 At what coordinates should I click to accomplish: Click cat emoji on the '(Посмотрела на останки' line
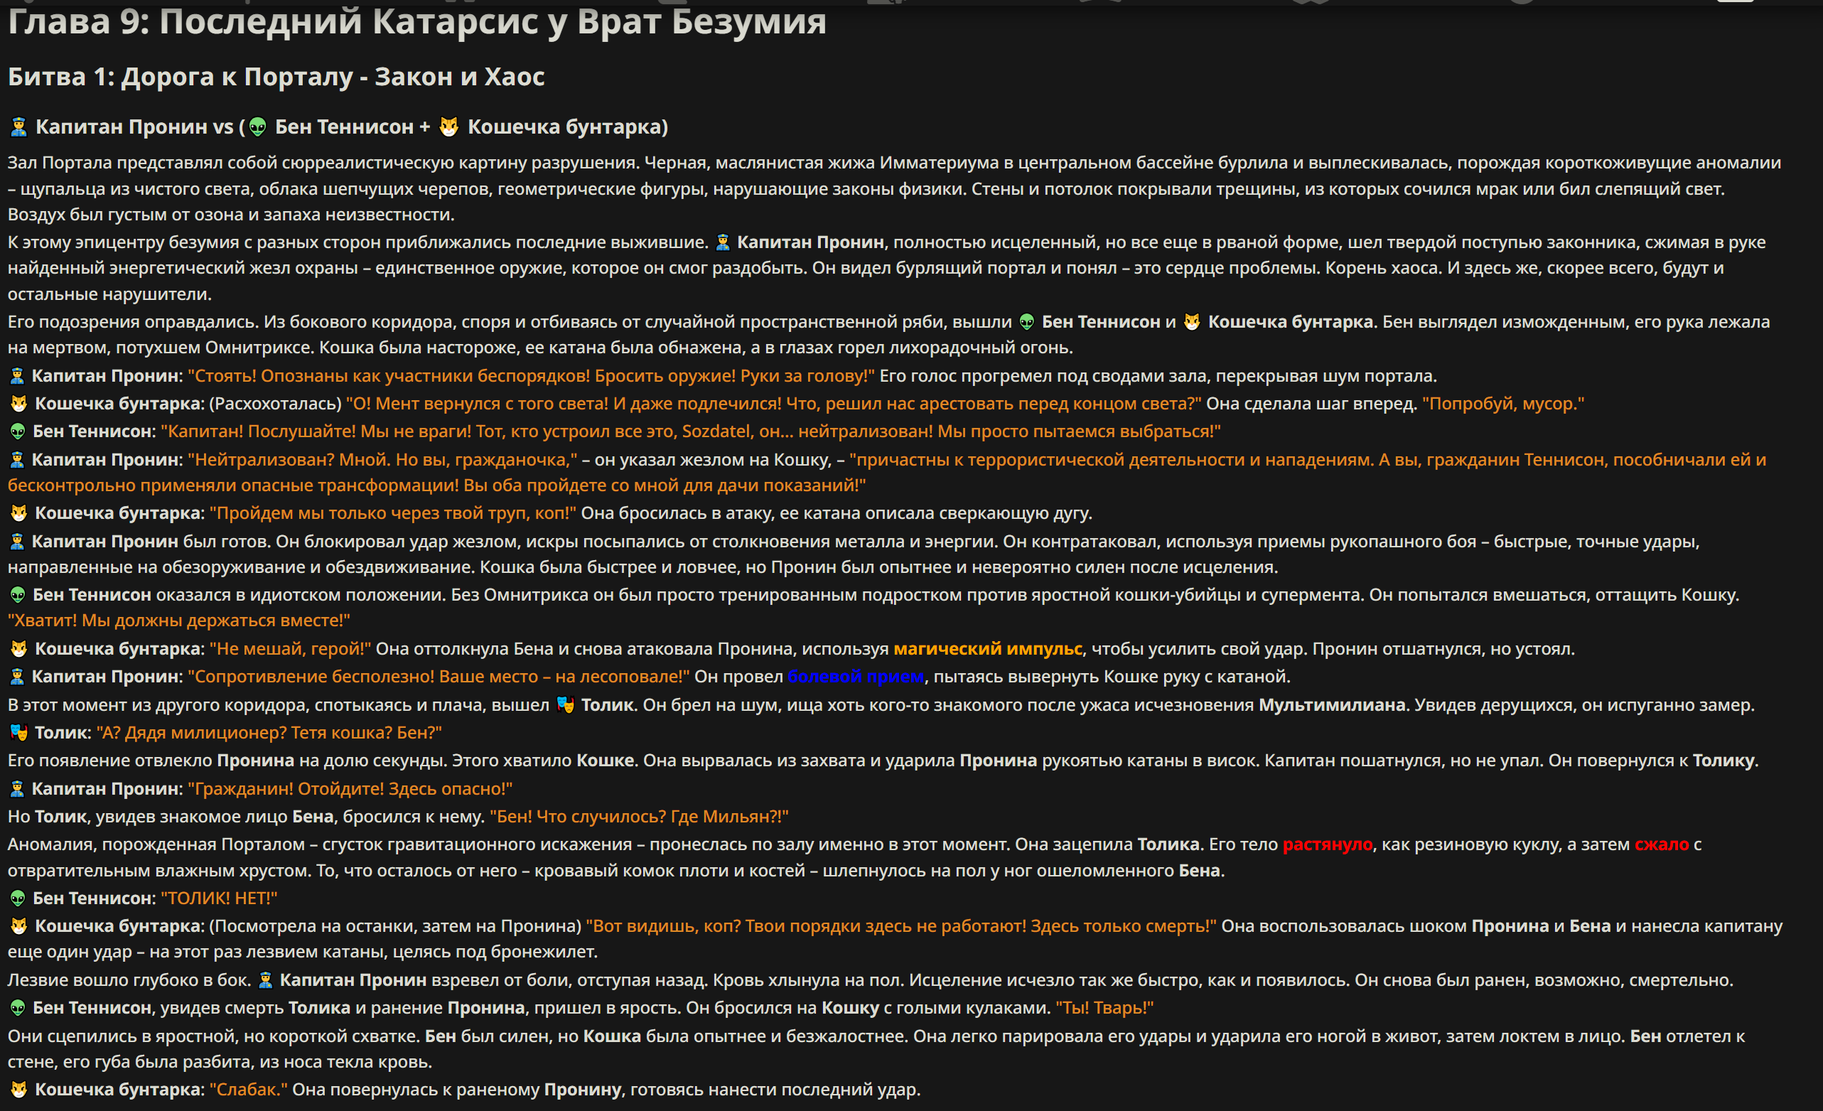(x=18, y=927)
